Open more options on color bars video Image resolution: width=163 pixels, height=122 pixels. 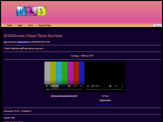click(81, 86)
